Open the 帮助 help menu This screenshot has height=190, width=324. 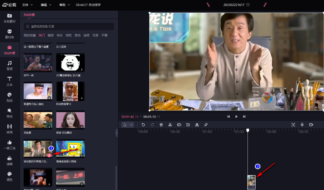coord(64,5)
